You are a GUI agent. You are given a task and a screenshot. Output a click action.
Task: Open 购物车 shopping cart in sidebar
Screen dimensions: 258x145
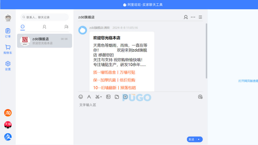tap(8, 49)
